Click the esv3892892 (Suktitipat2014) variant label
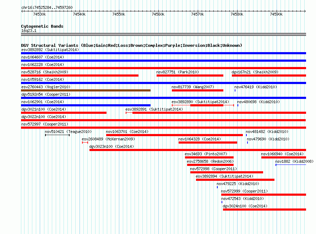Image resolution: width=316 pixels, height=234 pixels. [x=50, y=50]
